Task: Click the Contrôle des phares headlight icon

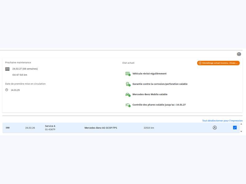Action: pos(128,105)
